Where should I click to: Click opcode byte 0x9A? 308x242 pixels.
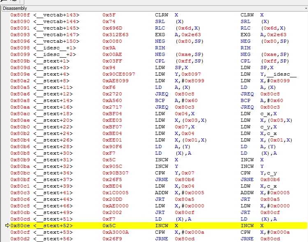click(x=109, y=48)
